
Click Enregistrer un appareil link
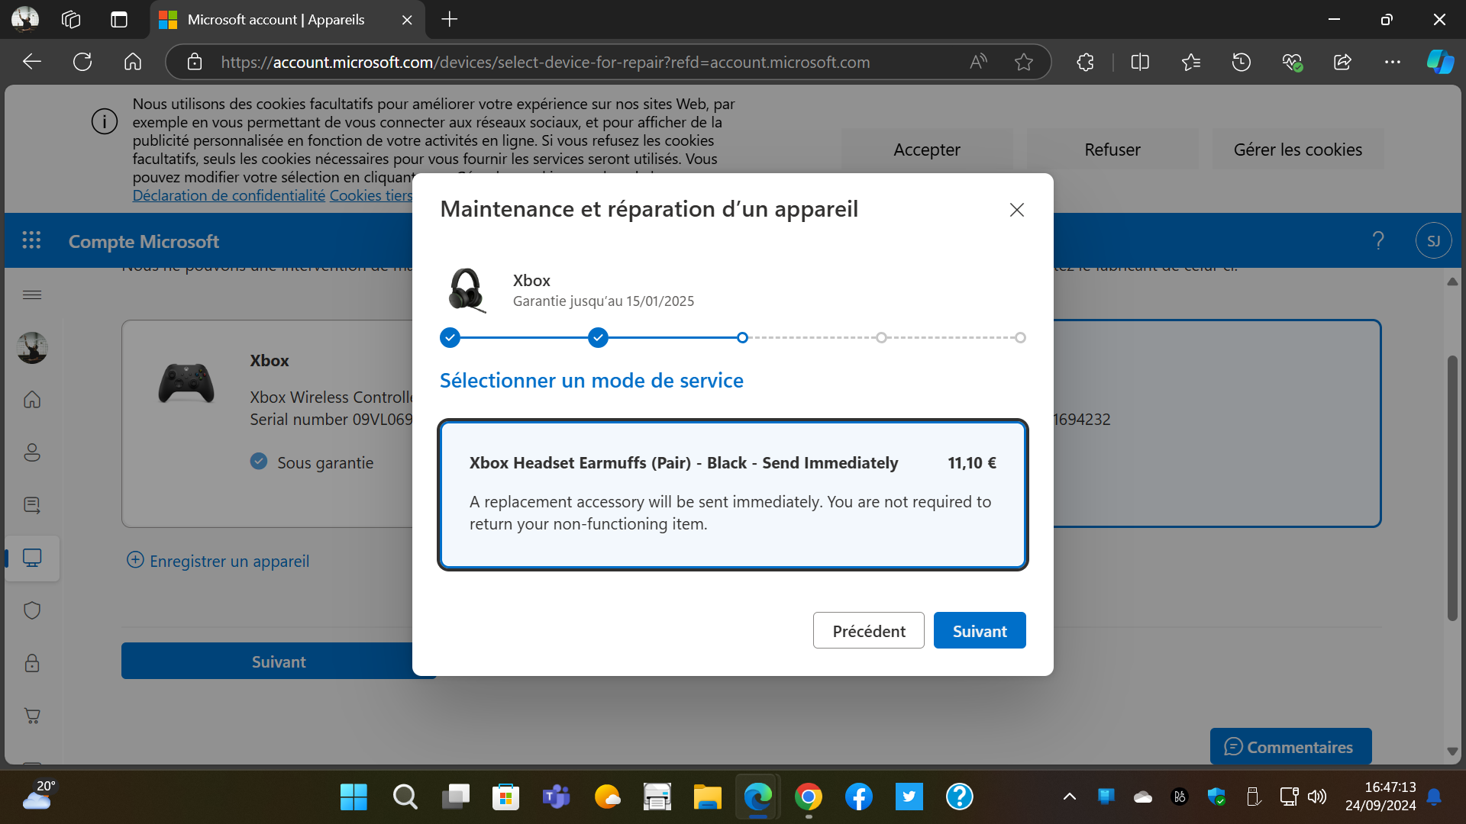[218, 561]
